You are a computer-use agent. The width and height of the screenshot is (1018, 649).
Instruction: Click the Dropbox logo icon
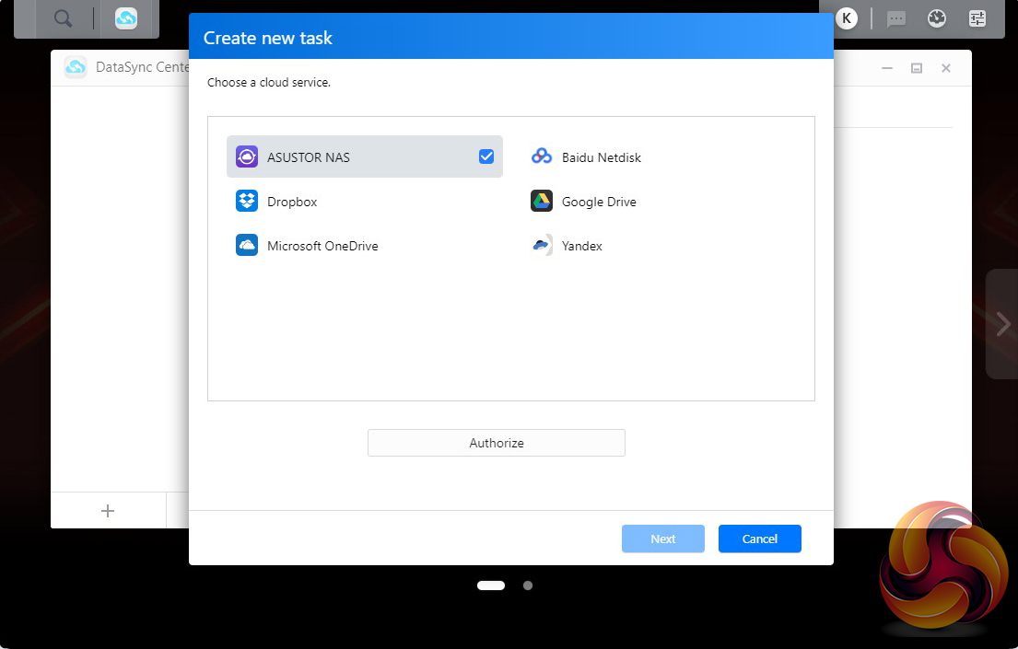point(247,202)
